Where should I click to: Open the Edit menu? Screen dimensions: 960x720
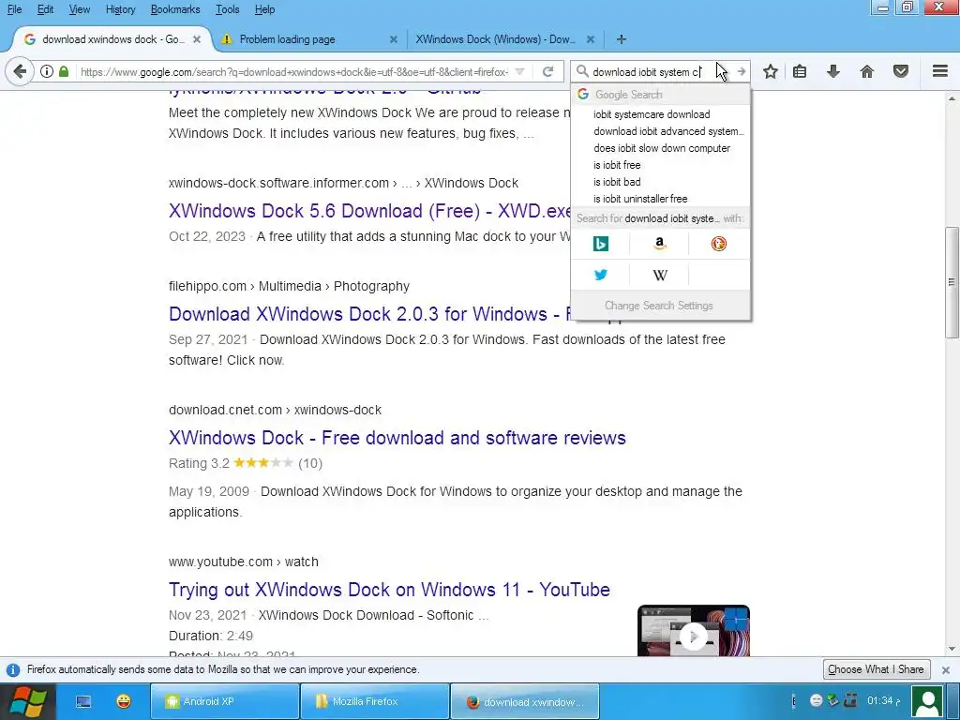point(45,9)
